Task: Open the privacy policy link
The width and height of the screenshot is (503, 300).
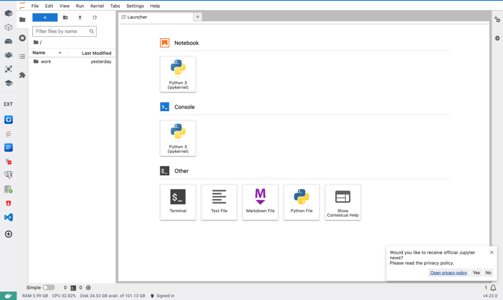Action: pyautogui.click(x=448, y=273)
